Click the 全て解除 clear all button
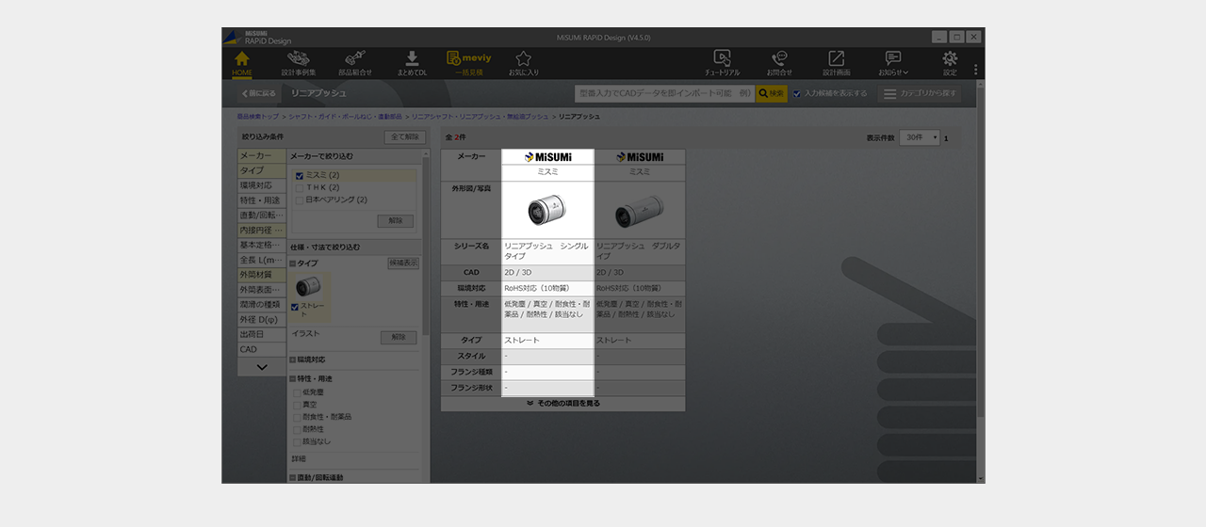This screenshot has height=527, width=1206. pos(404,137)
